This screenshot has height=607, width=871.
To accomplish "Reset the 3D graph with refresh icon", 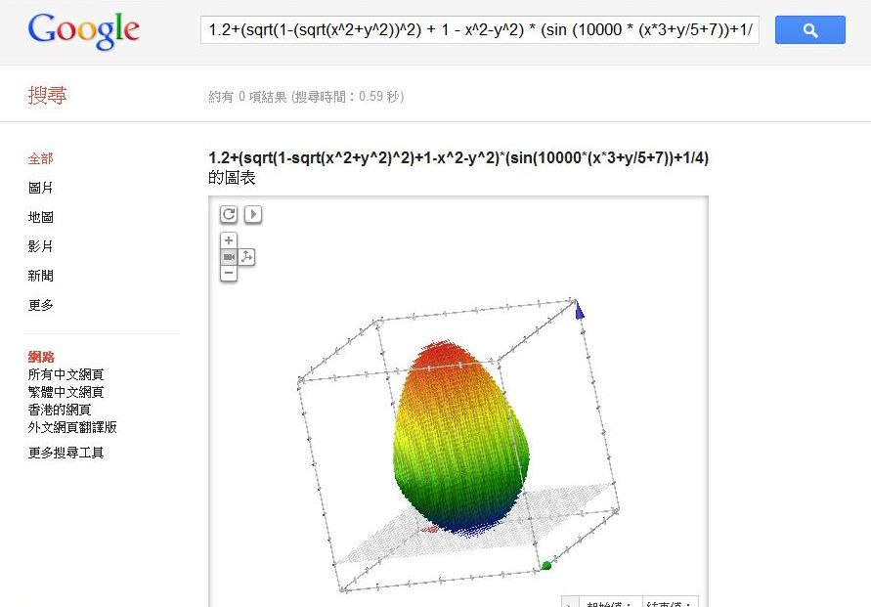I will (229, 214).
